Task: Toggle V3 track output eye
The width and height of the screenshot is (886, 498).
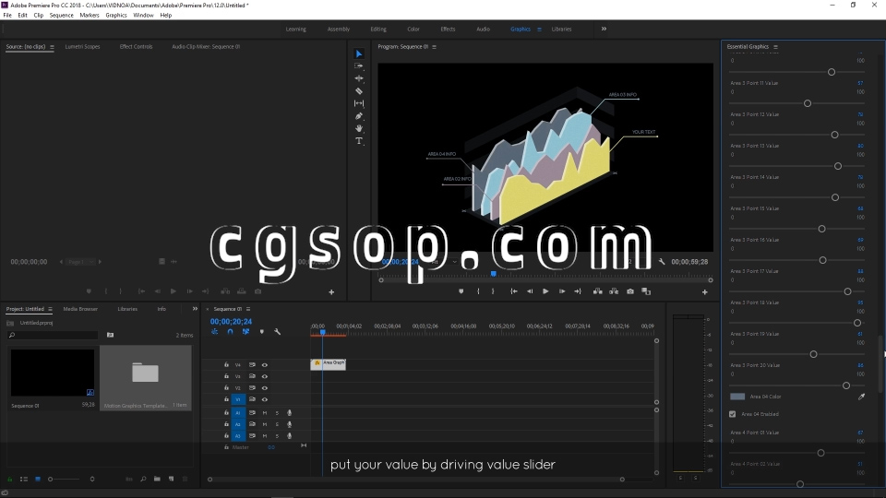Action: [265, 376]
